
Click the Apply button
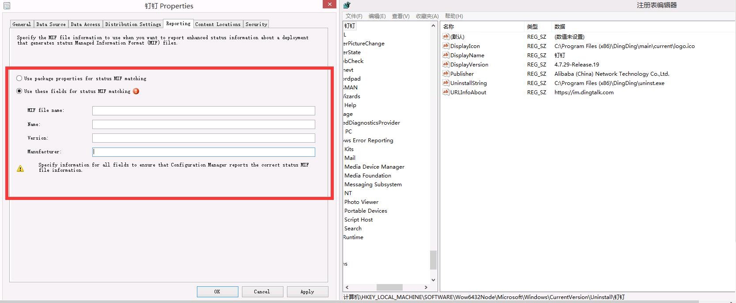point(307,292)
